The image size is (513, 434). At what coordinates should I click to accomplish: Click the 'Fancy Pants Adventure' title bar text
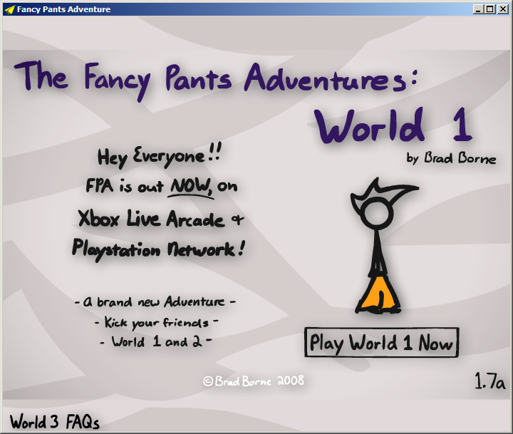coord(63,9)
